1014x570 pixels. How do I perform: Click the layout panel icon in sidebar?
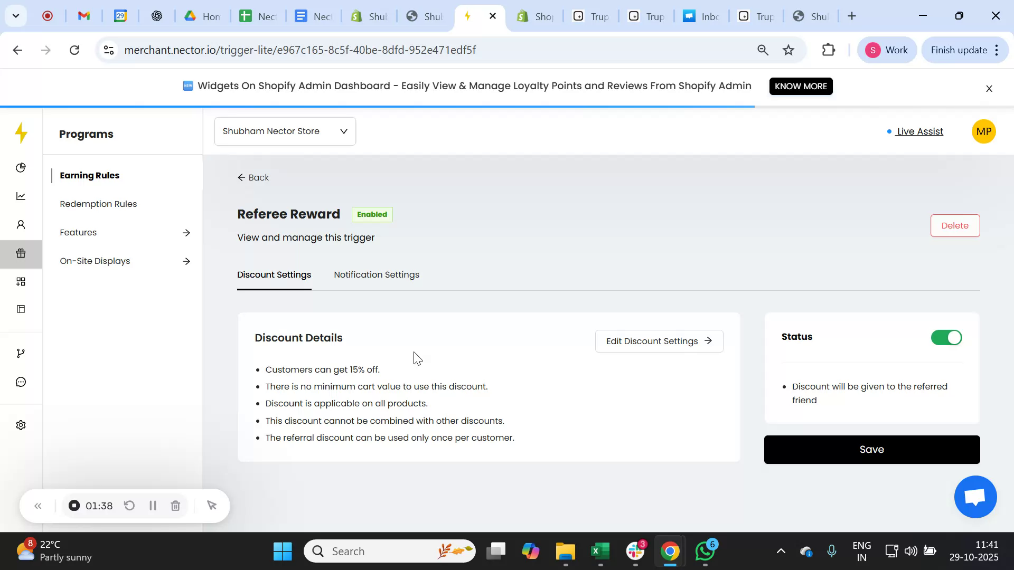click(x=21, y=309)
